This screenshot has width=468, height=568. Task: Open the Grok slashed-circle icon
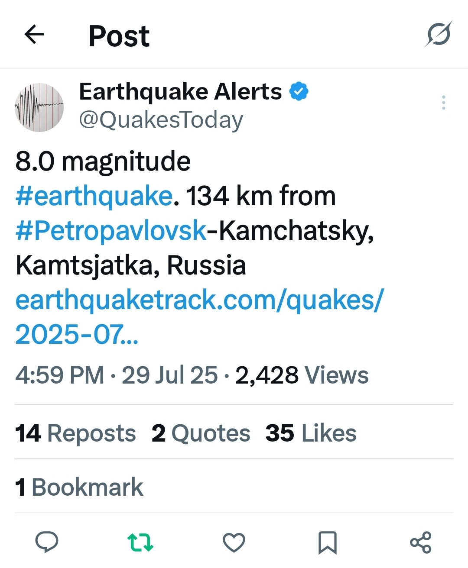tap(438, 34)
